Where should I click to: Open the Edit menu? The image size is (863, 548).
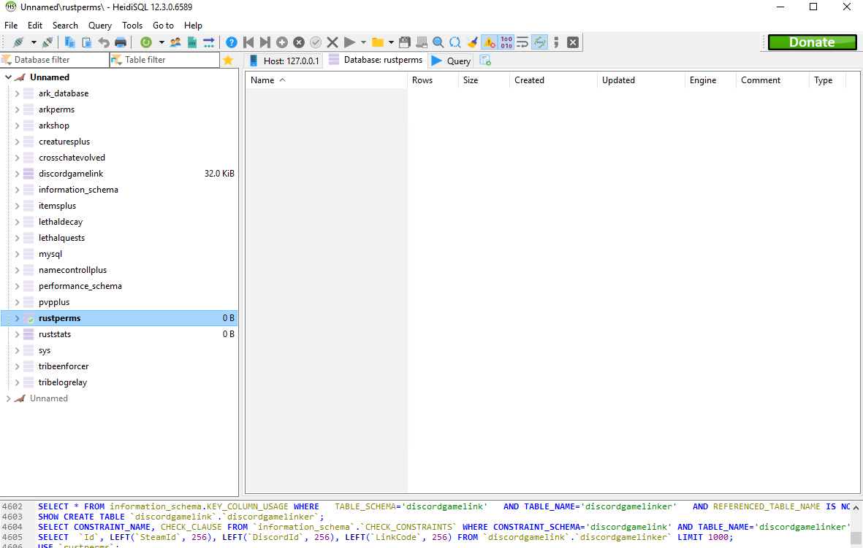34,26
